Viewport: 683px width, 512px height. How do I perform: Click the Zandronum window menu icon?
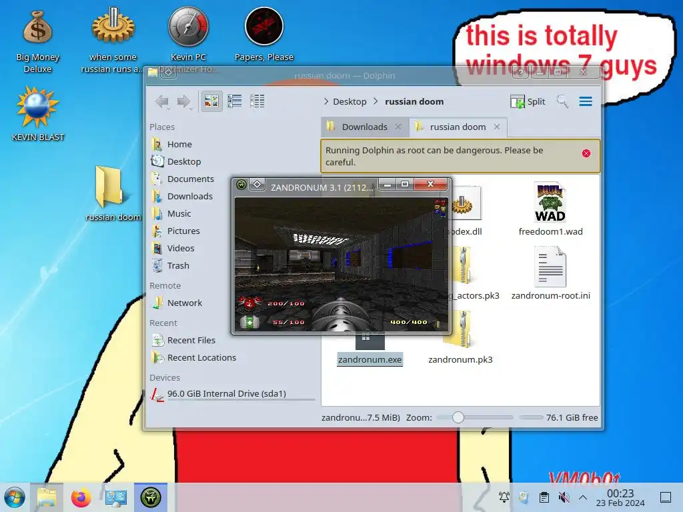[241, 185]
